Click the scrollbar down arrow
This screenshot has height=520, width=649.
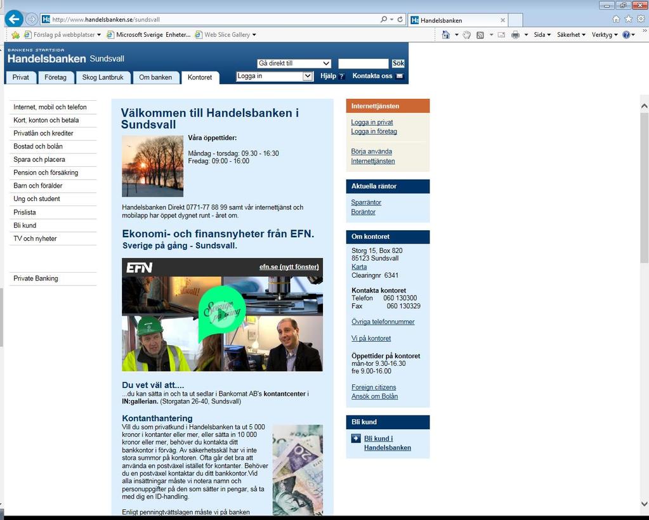[644, 504]
